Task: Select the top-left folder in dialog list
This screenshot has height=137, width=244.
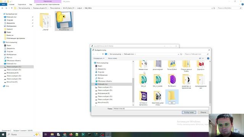Action: [143, 65]
